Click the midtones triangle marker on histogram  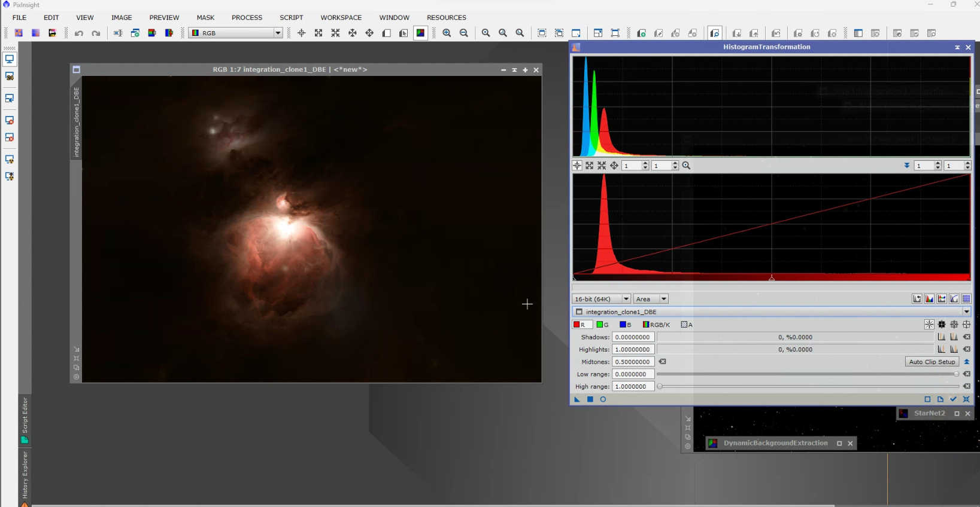(772, 278)
